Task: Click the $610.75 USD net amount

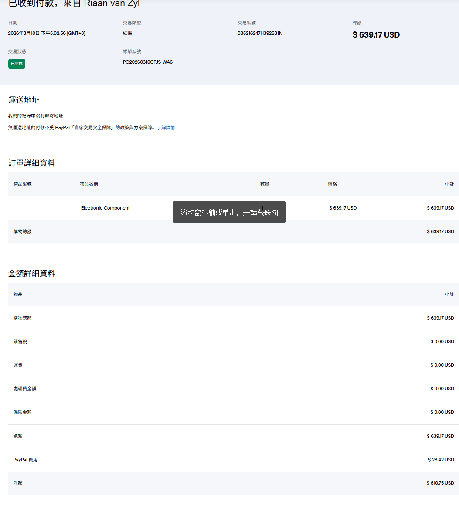Action: (440, 483)
